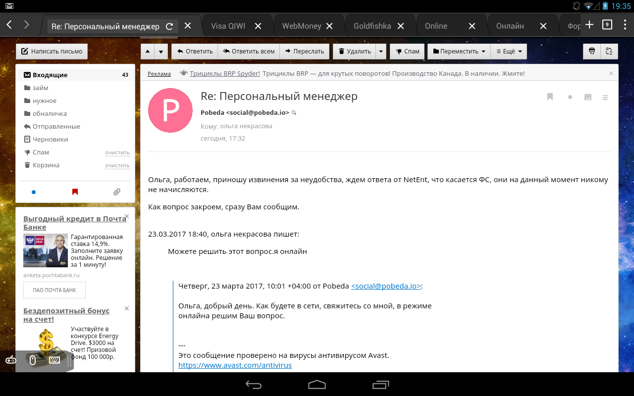The height and width of the screenshot is (396, 634).
Task: Forward the email with Переслать
Action: click(305, 51)
